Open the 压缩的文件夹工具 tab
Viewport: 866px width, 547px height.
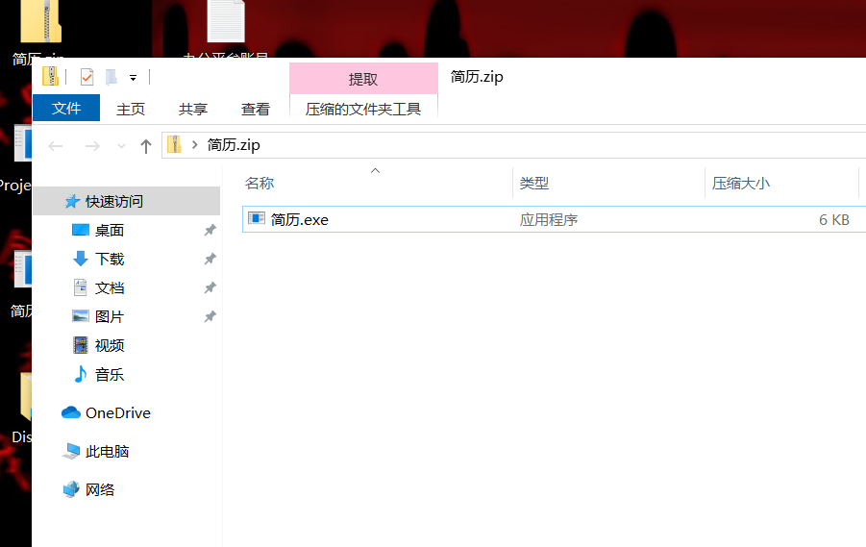click(x=363, y=109)
